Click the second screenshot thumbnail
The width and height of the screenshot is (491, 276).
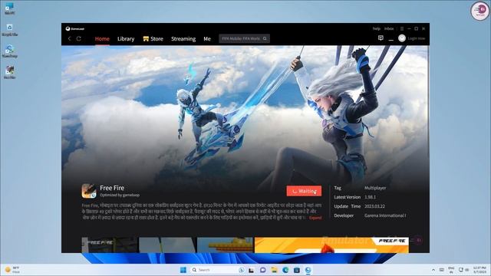167,245
